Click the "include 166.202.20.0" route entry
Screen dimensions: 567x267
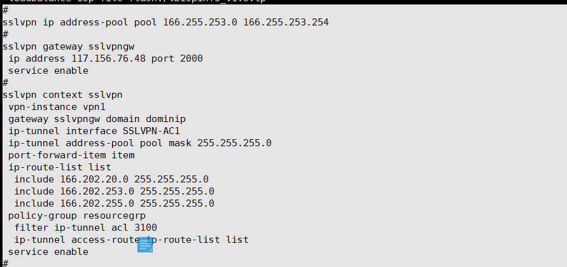pos(111,179)
